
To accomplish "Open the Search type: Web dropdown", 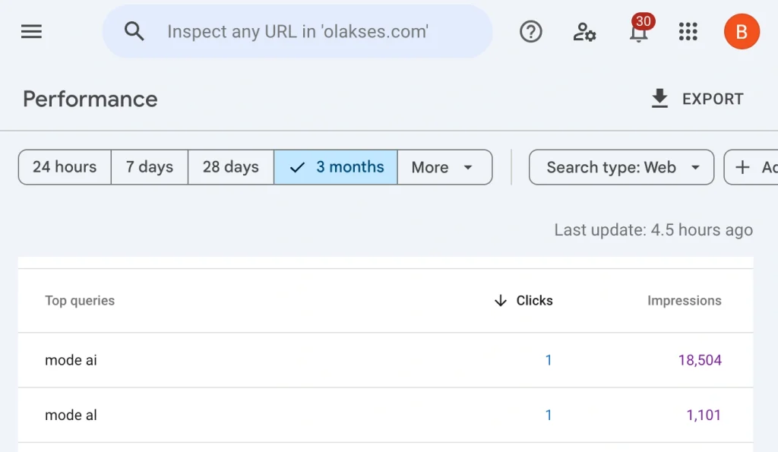I will pos(621,167).
